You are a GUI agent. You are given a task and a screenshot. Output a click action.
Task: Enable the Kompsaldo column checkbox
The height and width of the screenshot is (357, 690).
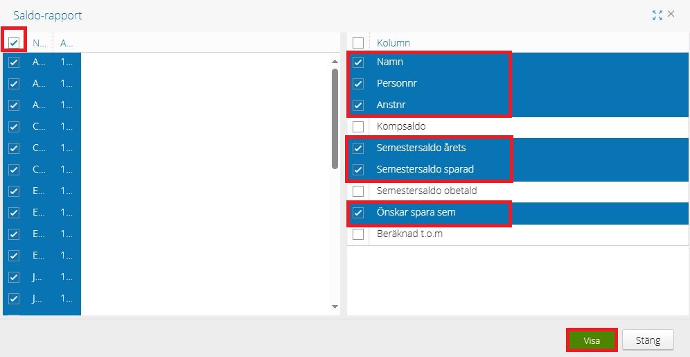pyautogui.click(x=358, y=127)
